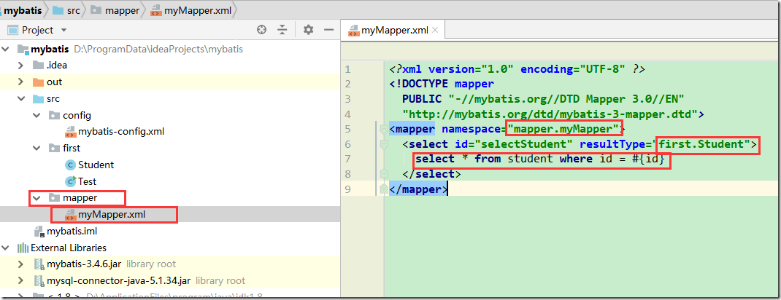Viewport: 781px width, 300px height.
Task: Click the closing </select> tag
Action: pos(431,174)
